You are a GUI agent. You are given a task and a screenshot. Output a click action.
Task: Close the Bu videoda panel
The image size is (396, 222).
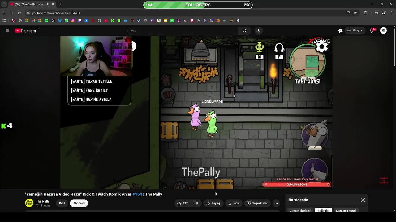pyautogui.click(x=363, y=200)
